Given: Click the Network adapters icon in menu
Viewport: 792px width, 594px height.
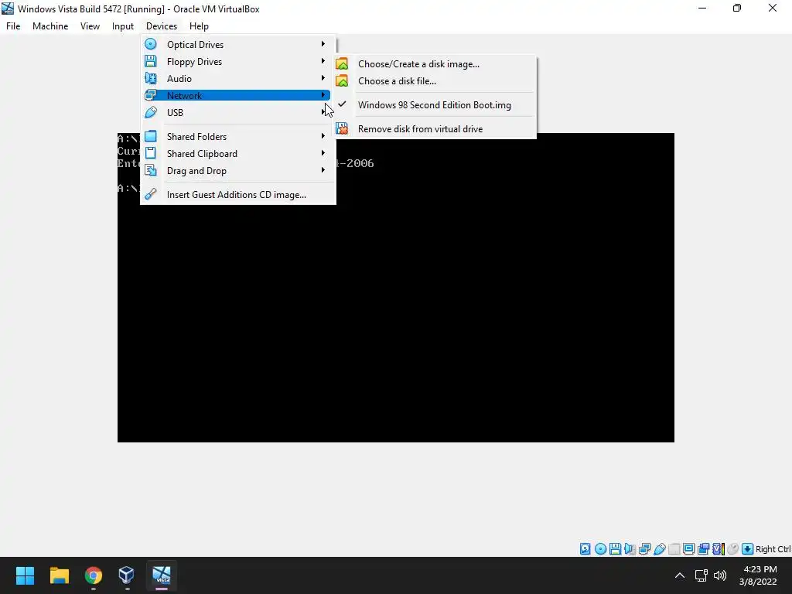Looking at the screenshot, I should pos(151,95).
